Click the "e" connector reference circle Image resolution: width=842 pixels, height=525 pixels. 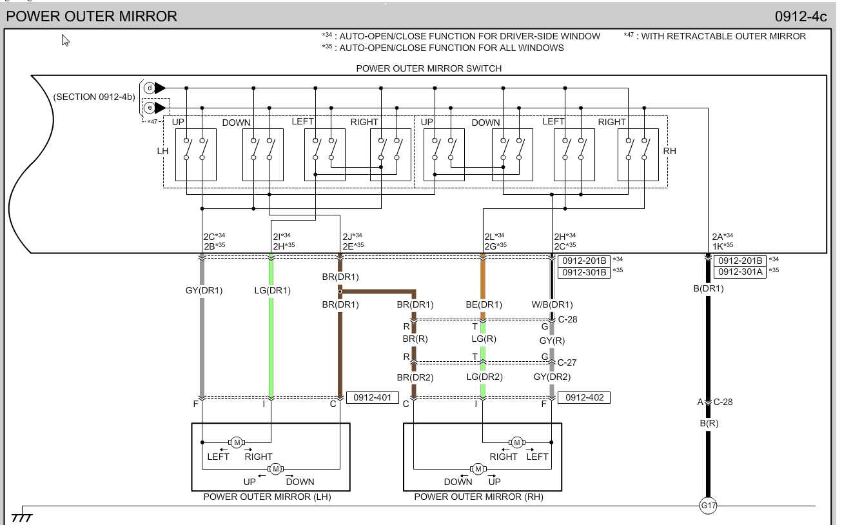(150, 108)
